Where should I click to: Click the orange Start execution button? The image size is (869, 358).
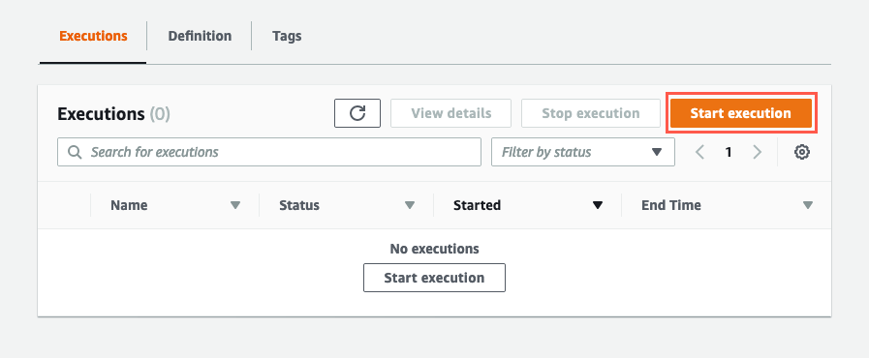pos(741,113)
